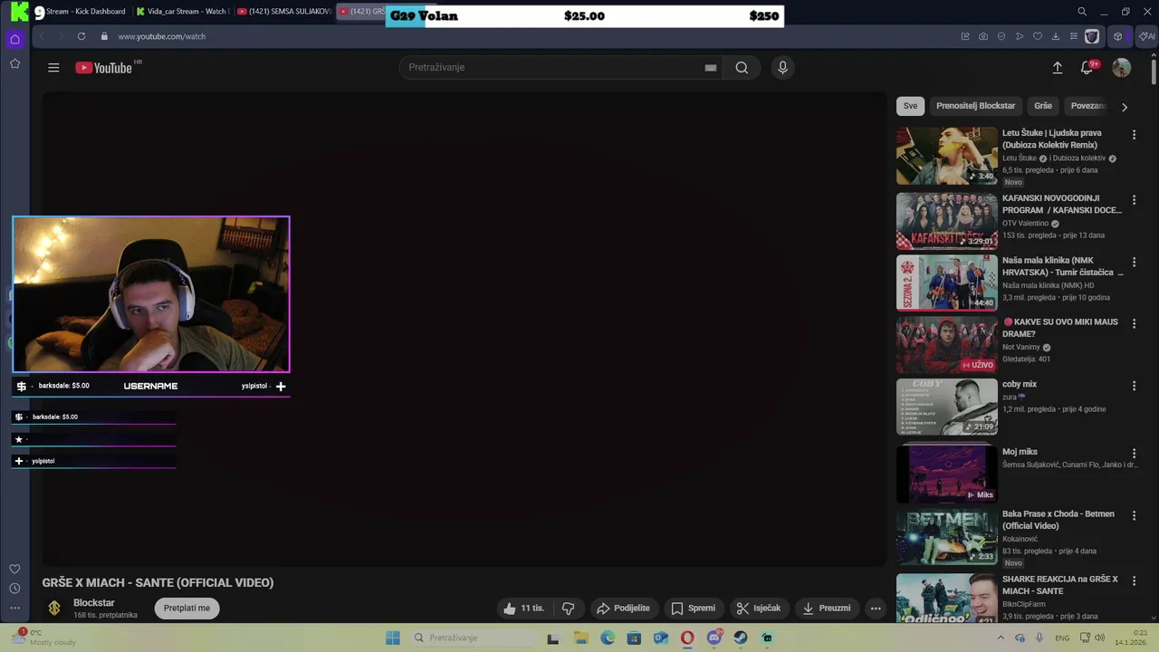Open options for SHARKE REAKCIJA video
1159x652 pixels.
[1134, 580]
